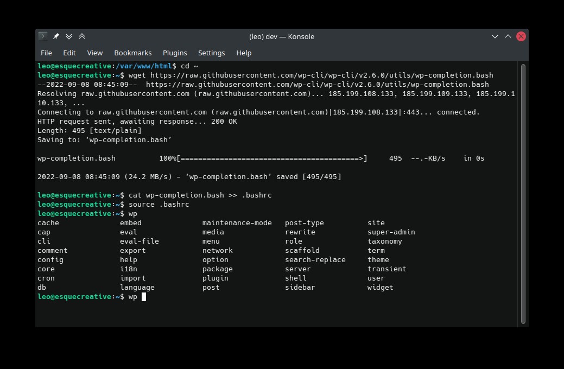Click the 'cli' command text
The width and height of the screenshot is (564, 369).
pos(44,241)
